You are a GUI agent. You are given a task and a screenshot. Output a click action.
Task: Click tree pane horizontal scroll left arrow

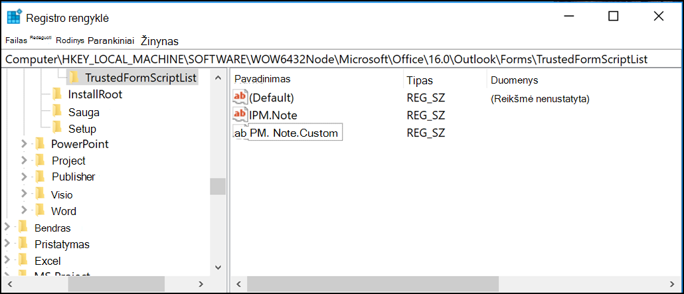tap(9, 284)
